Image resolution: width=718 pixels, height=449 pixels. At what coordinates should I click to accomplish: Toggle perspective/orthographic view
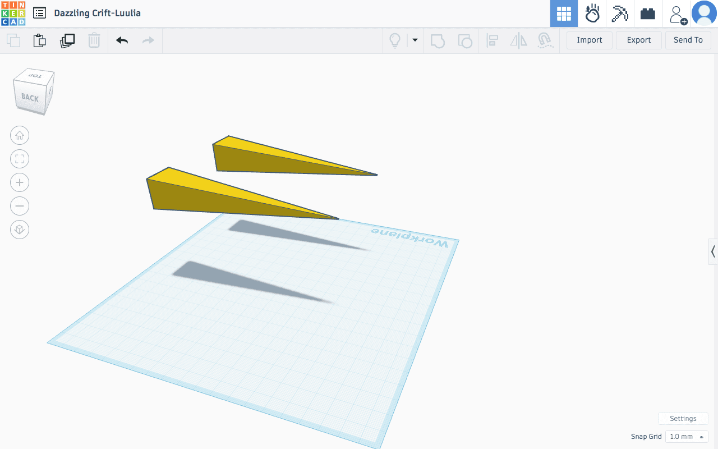coord(20,230)
